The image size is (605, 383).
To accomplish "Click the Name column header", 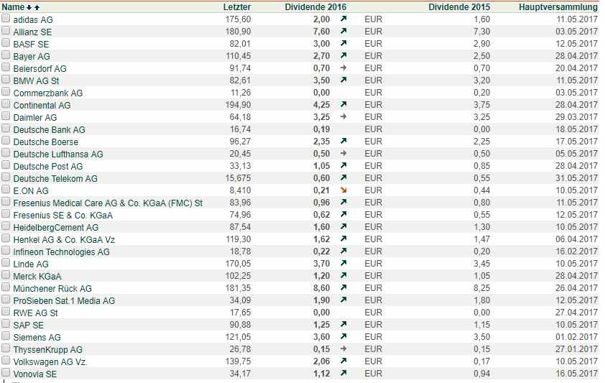I will [13, 7].
